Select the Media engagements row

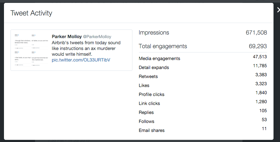203,58
